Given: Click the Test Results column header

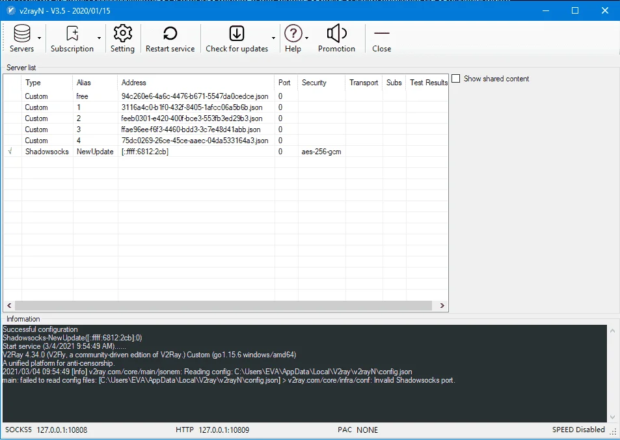Looking at the screenshot, I should tap(427, 82).
